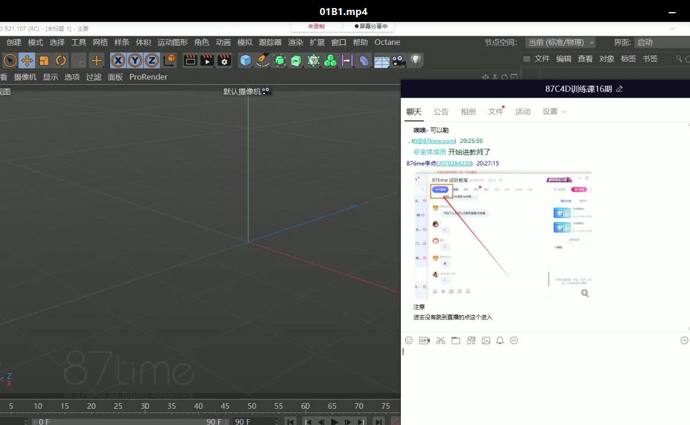Click the screenshot scissors icon

coord(441,341)
